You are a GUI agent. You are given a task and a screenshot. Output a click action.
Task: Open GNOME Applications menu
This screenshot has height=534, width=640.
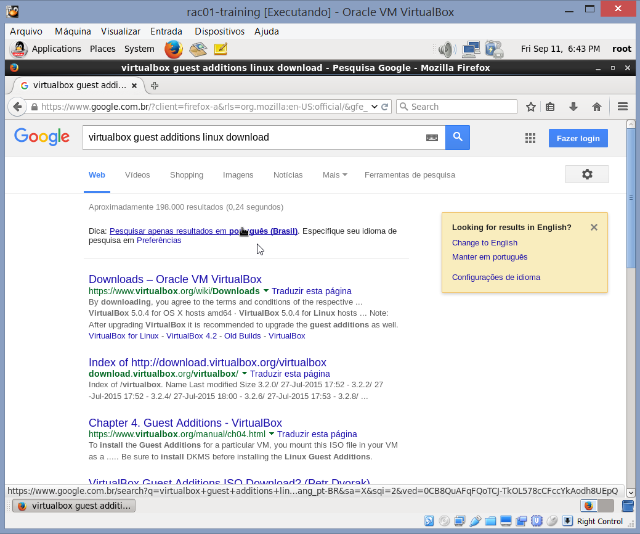pyautogui.click(x=56, y=49)
